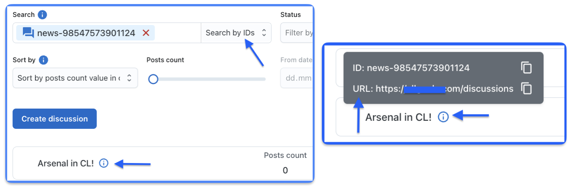571x189 pixels.
Task: Open the Status filter dropdown
Action: [297, 33]
